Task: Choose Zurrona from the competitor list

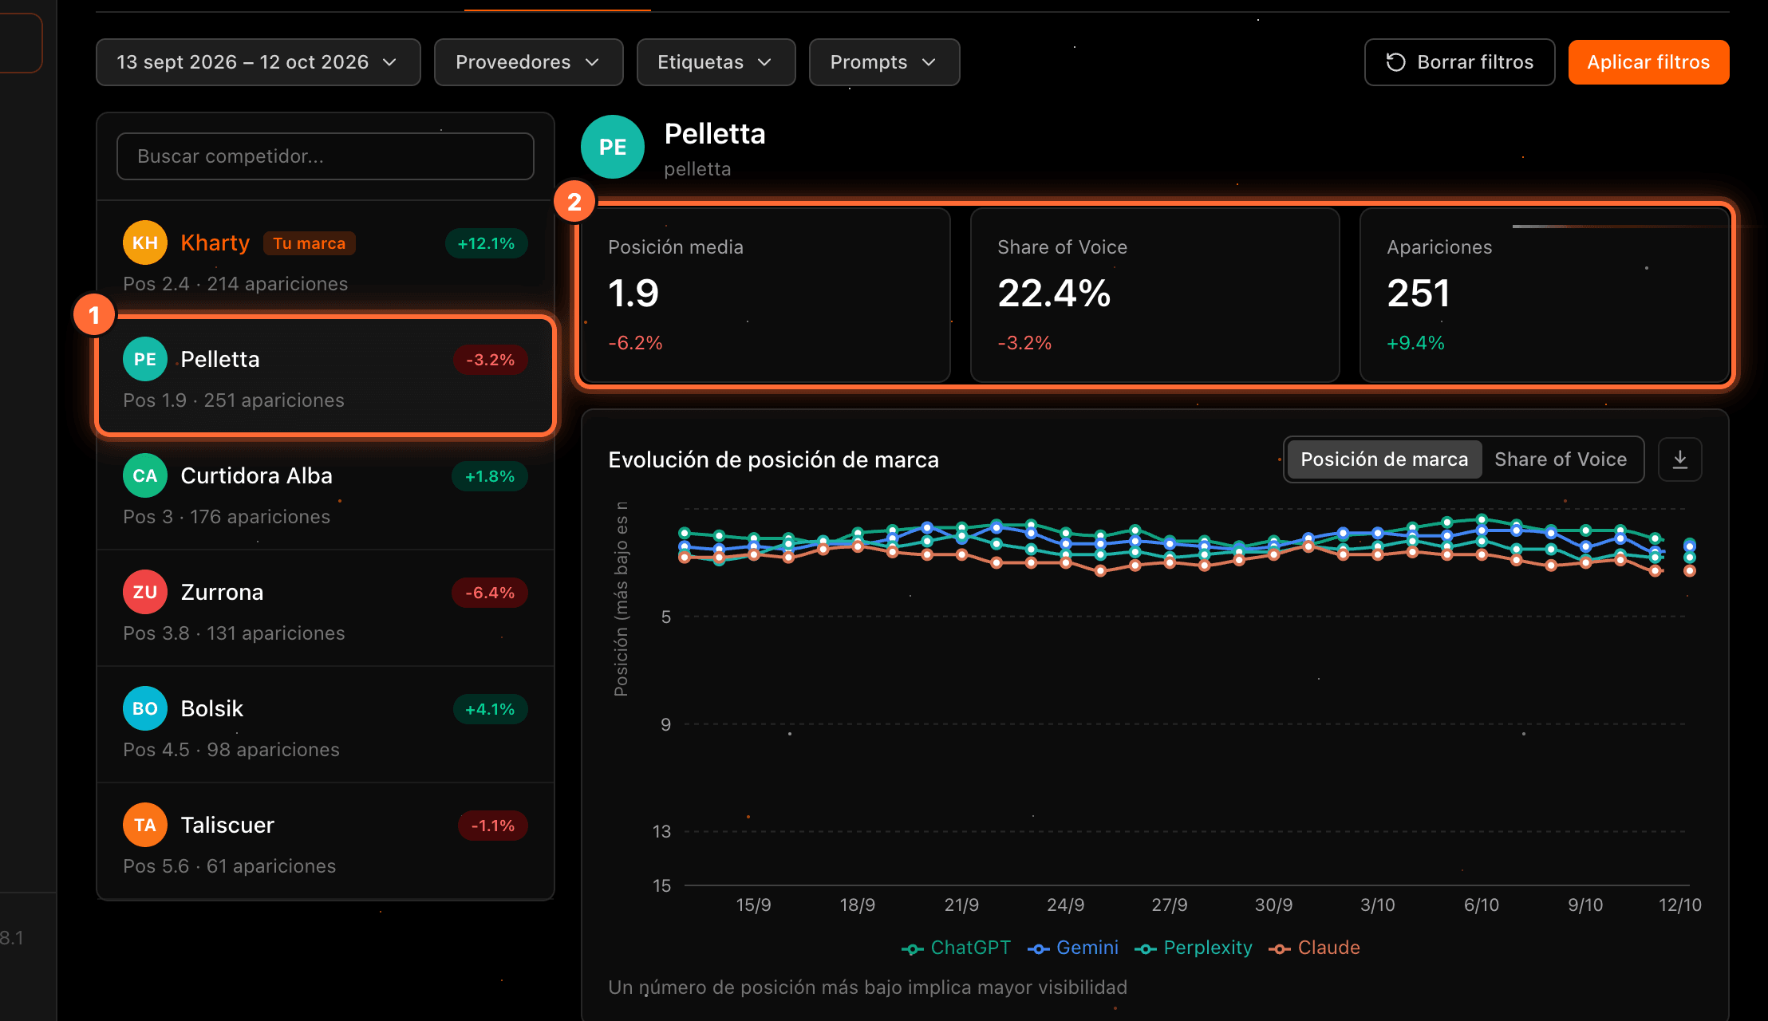Action: pyautogui.click(x=325, y=608)
